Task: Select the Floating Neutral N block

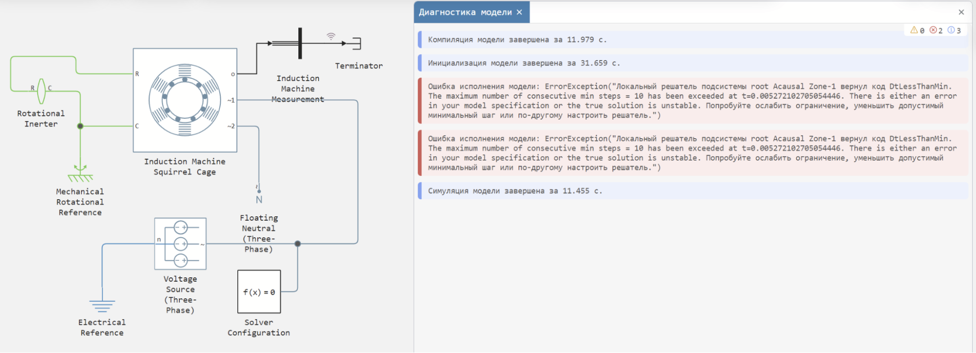Action: 259,196
